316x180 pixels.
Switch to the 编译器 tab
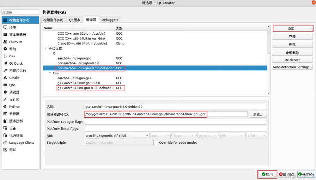(91, 20)
